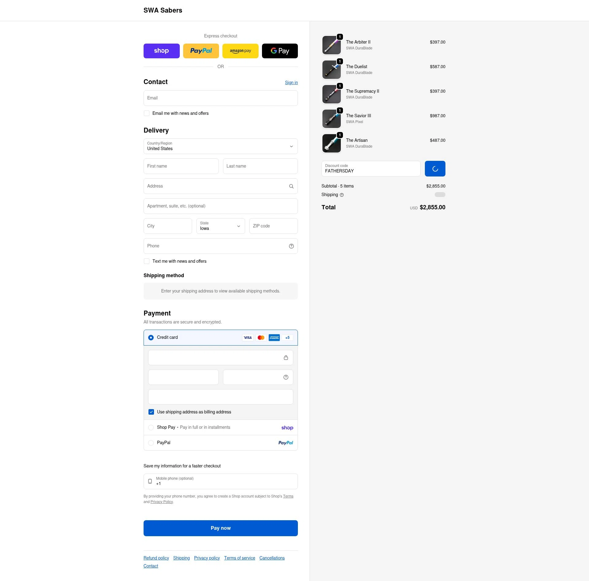Click the security code help icon

(286, 377)
